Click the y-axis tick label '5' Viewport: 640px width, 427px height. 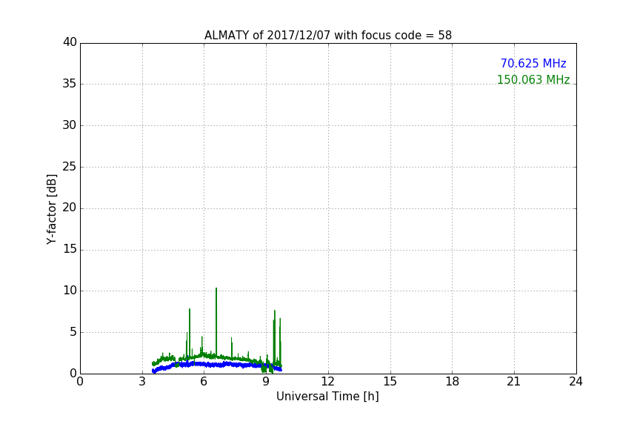coord(73,332)
